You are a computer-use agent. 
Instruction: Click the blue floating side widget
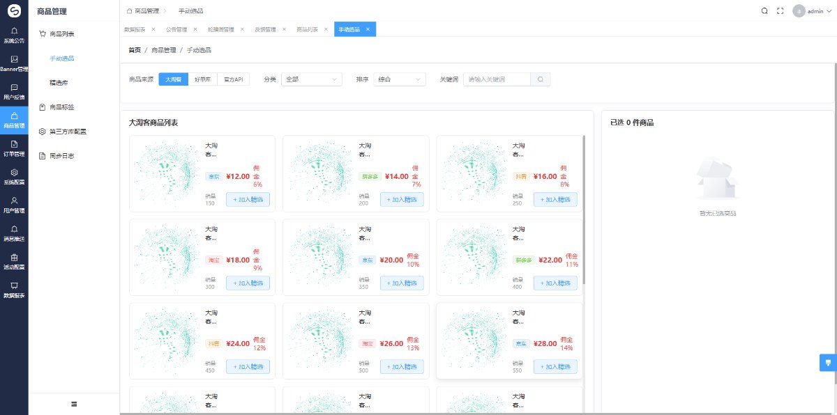coord(828,362)
